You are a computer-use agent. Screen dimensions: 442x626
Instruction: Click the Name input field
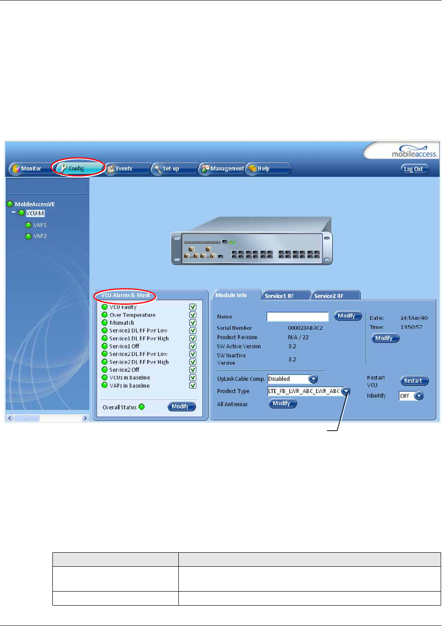298,317
